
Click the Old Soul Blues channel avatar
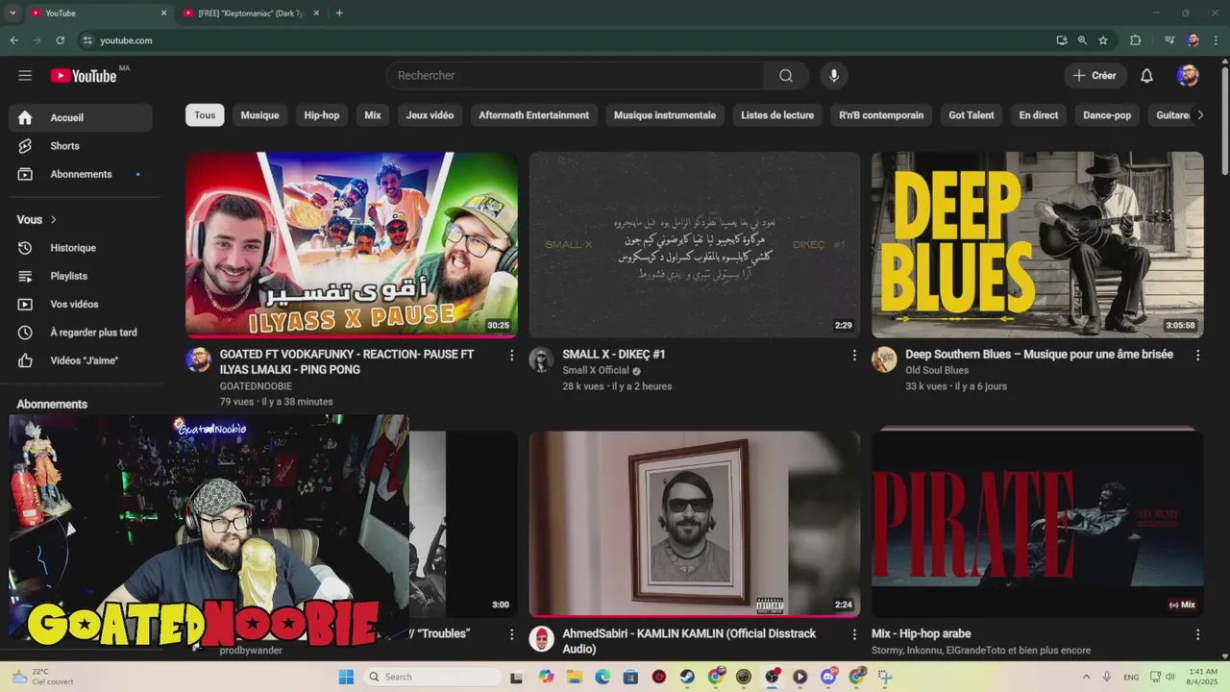tap(884, 359)
